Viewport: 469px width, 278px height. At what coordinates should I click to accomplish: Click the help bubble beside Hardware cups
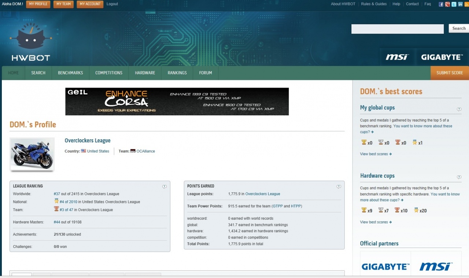(x=459, y=177)
